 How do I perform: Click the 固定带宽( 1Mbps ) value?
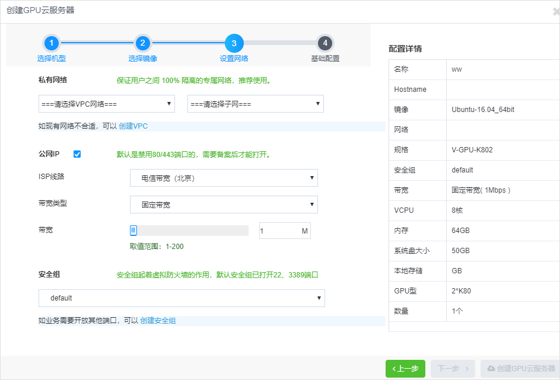click(481, 190)
